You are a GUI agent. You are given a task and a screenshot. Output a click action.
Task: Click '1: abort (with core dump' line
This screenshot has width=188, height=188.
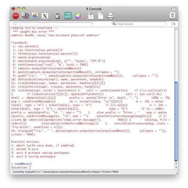pos(43,145)
